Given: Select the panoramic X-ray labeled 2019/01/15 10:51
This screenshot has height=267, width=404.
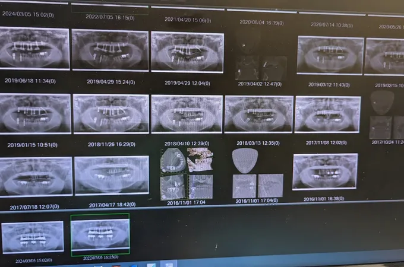Looking at the screenshot, I should pyautogui.click(x=35, y=113).
